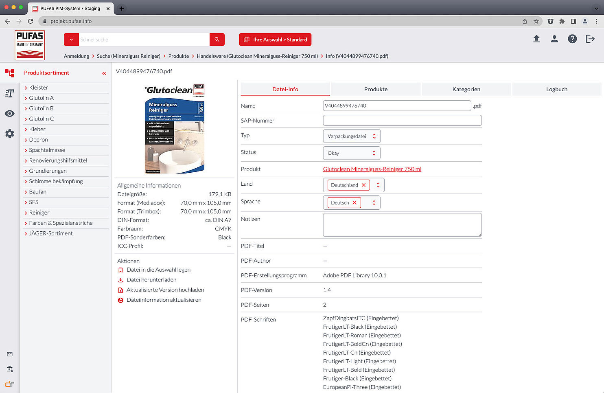Viewport: 604px width, 393px height.
Task: Select the product tree icon in left rail
Action: tap(10, 73)
